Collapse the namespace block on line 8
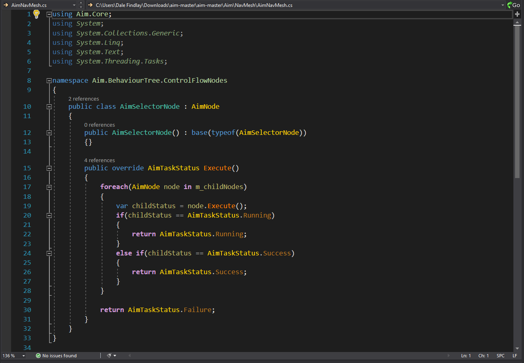 click(x=49, y=81)
